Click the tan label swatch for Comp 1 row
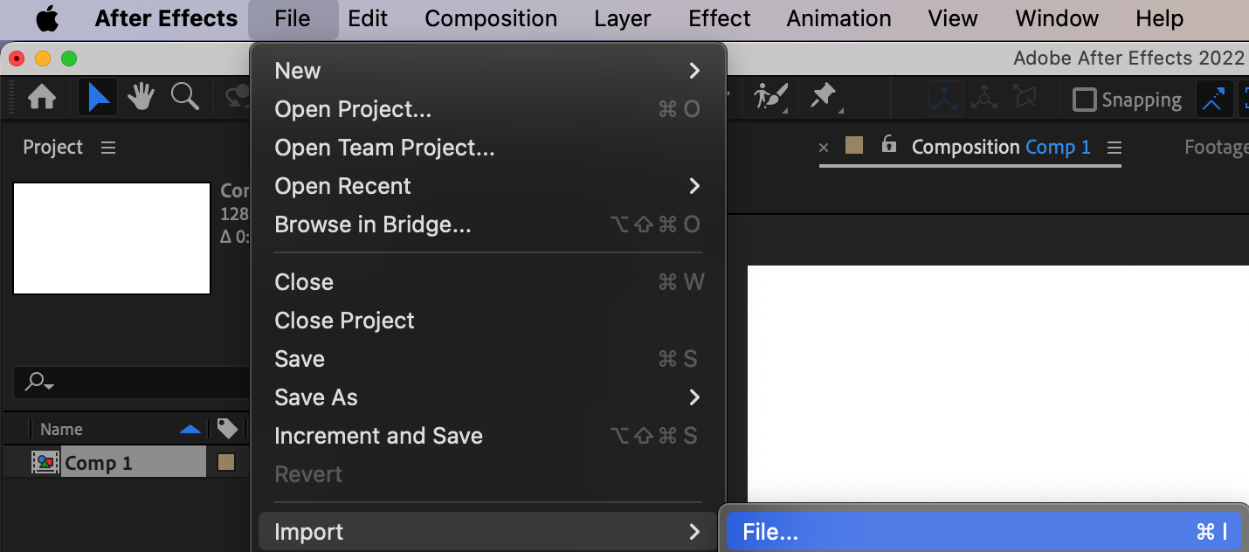Viewport: 1249px width, 552px height. coord(226,463)
